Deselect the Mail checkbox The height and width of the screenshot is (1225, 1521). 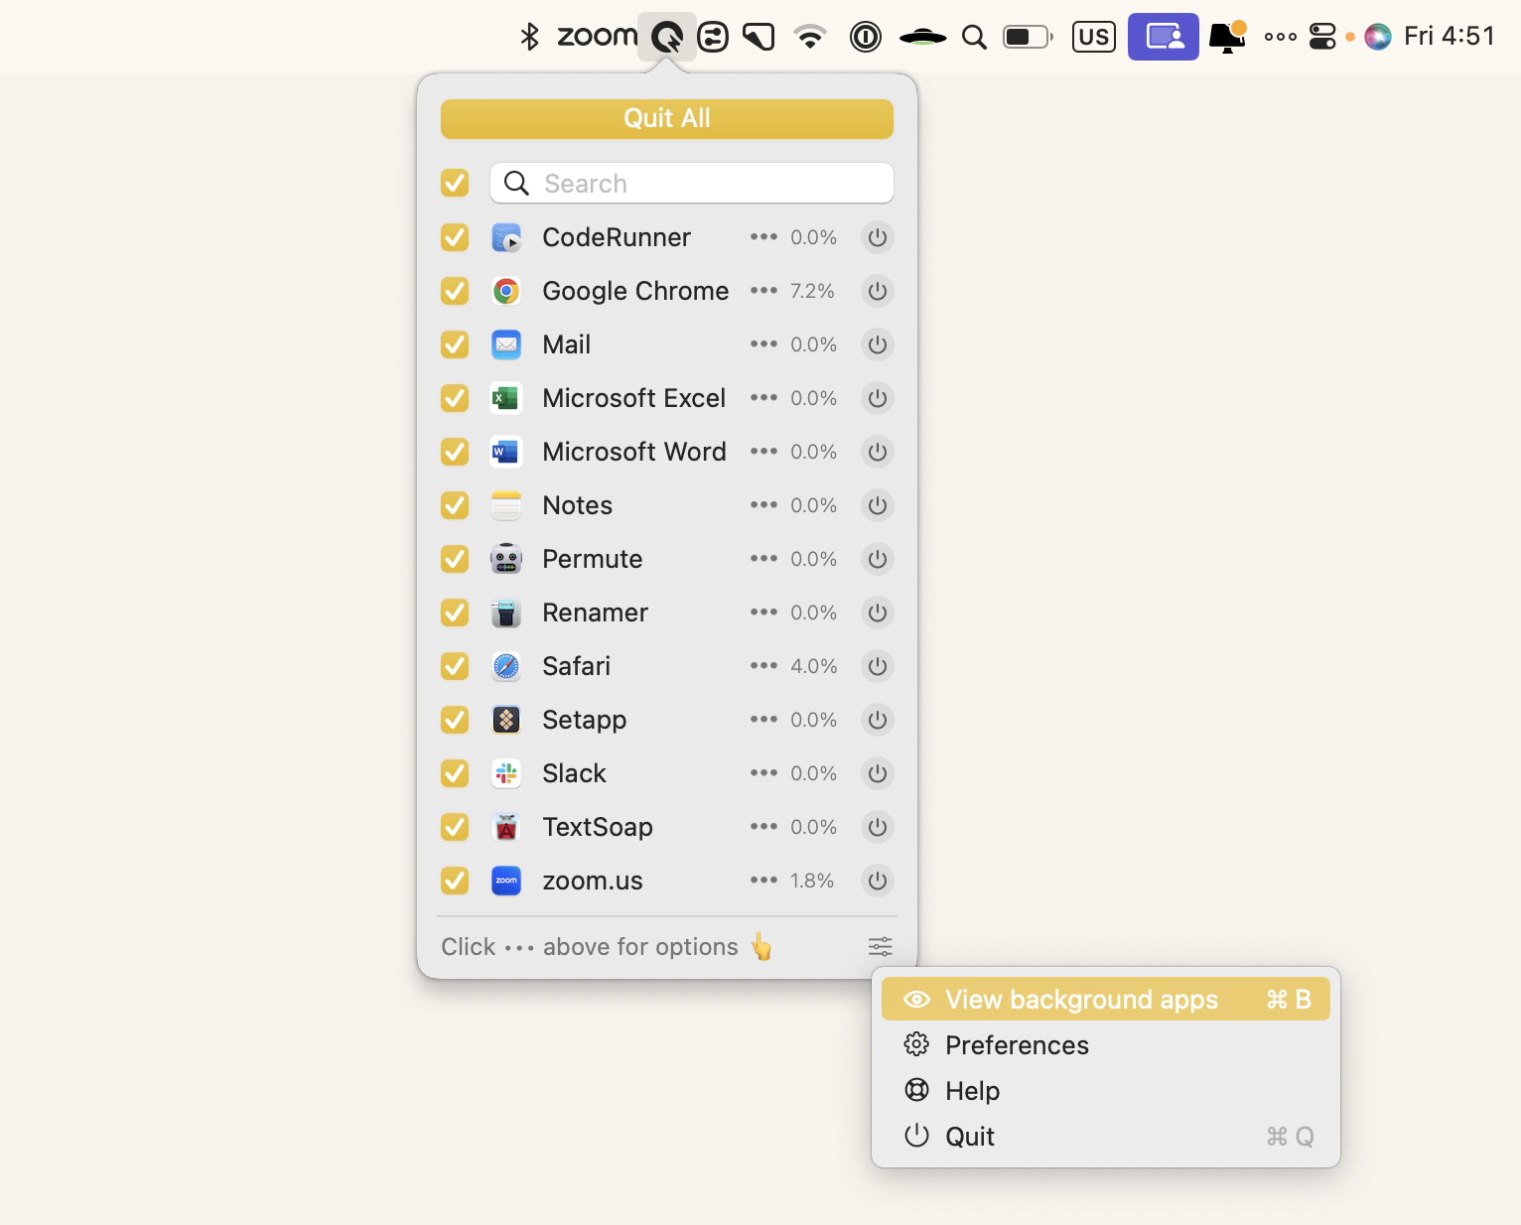(455, 345)
